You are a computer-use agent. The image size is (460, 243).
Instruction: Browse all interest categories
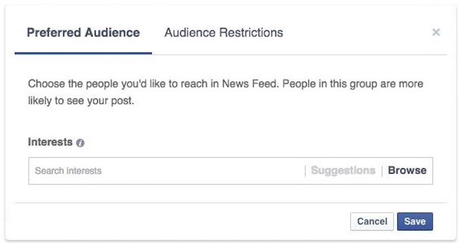pyautogui.click(x=407, y=171)
